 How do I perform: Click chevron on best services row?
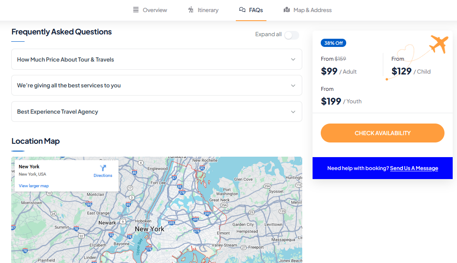293,86
